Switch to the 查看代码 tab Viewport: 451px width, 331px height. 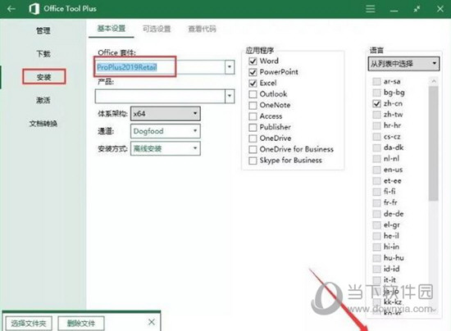pyautogui.click(x=202, y=29)
